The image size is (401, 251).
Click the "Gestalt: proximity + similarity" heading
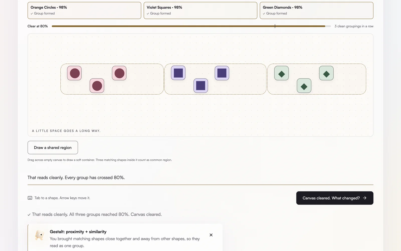pos(78,232)
